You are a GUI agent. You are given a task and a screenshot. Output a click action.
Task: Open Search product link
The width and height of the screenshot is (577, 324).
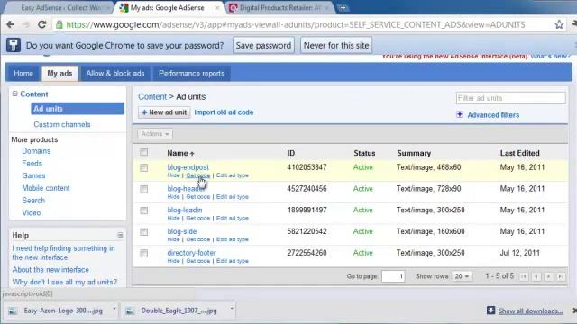[33, 201]
